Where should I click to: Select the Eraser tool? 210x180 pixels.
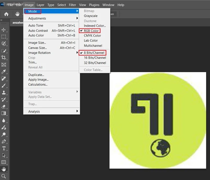(x=4, y=107)
